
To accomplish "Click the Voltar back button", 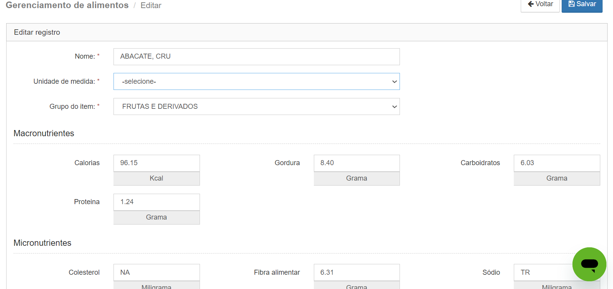I will [x=540, y=5].
